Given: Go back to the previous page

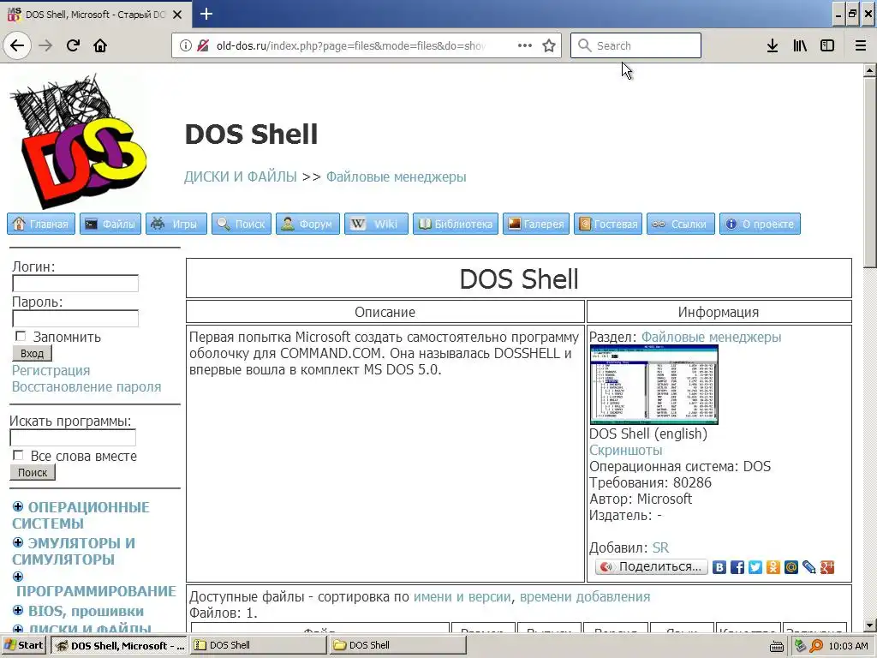Looking at the screenshot, I should click(x=17, y=45).
